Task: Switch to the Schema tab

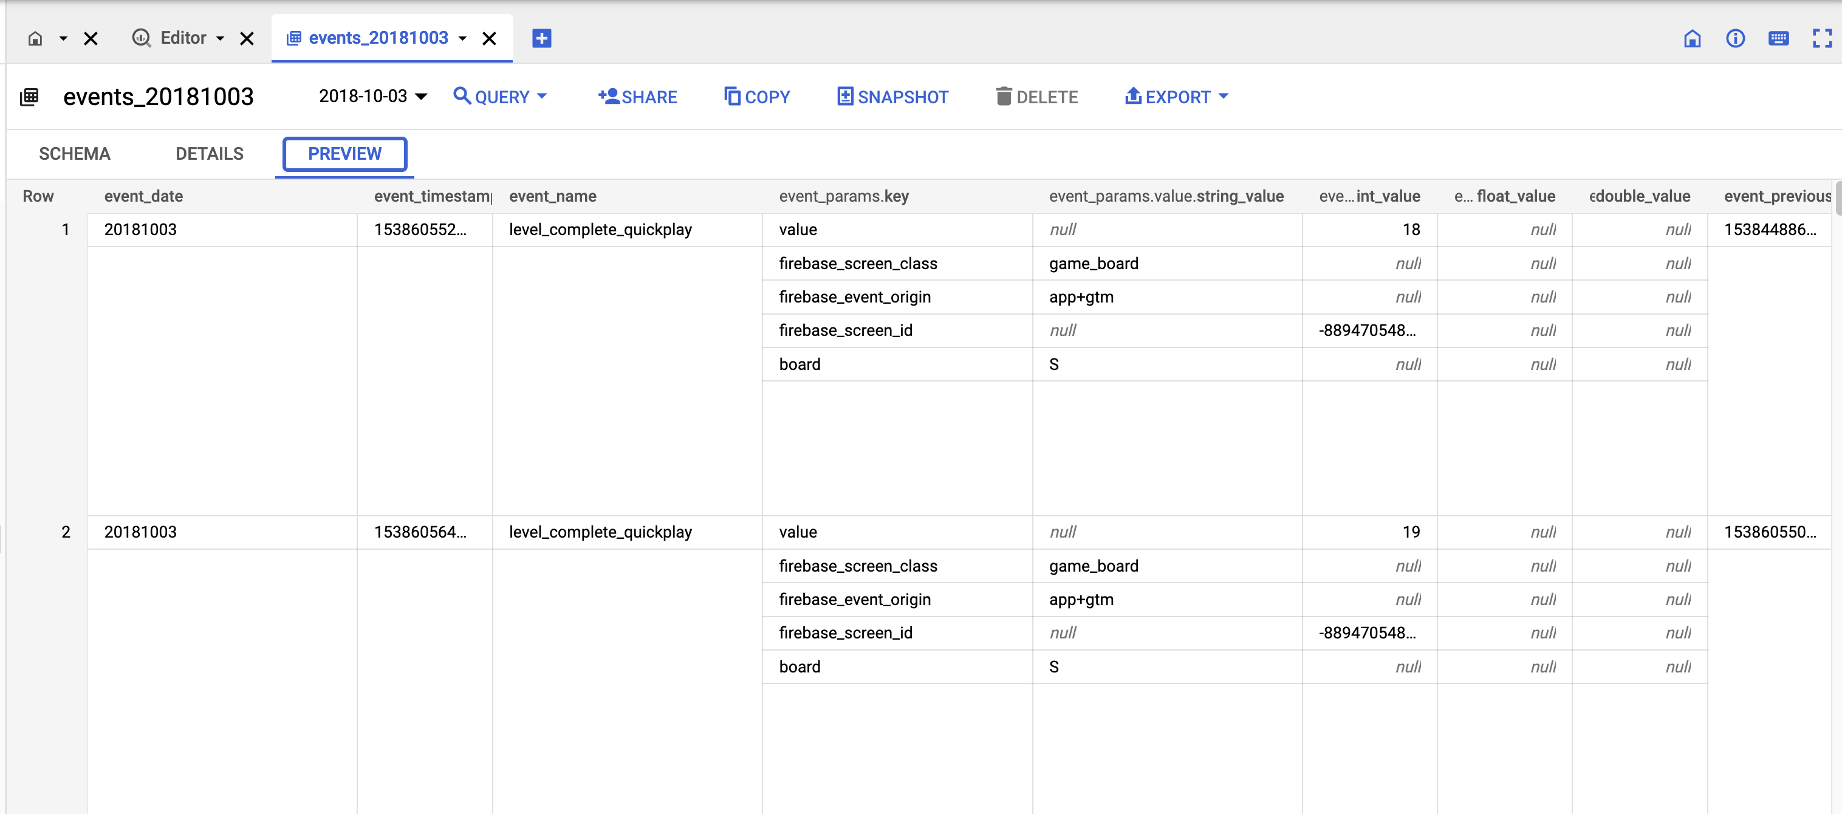Action: [x=74, y=154]
